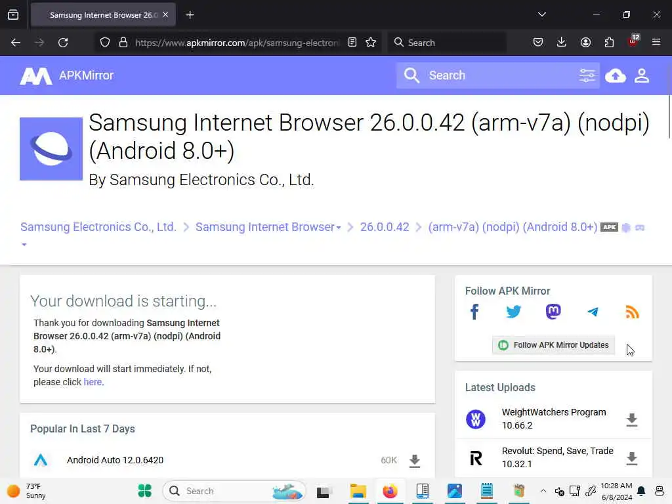Click the page vertical scrollbar

pyautogui.click(x=669, y=116)
